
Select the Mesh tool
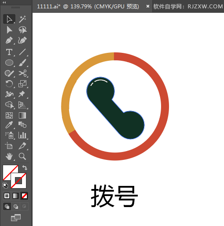(9, 115)
